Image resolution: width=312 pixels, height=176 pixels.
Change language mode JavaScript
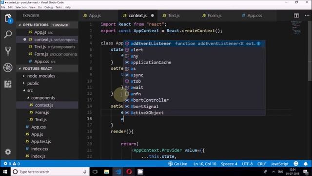(279, 164)
